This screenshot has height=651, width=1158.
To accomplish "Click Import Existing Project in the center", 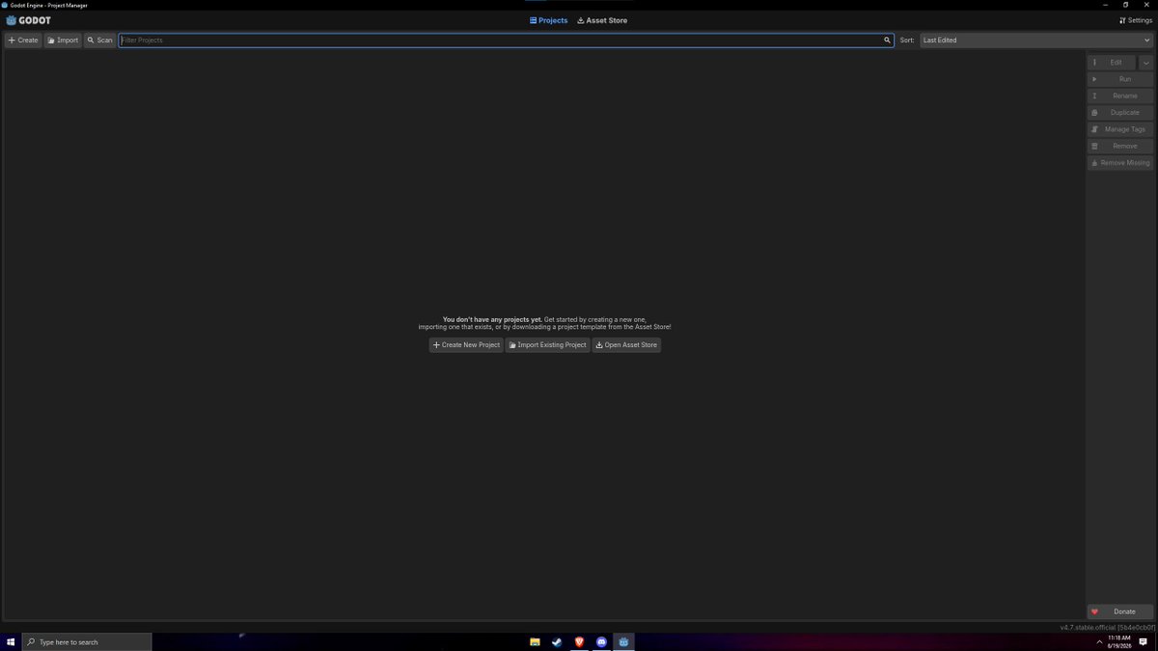I will tap(547, 344).
